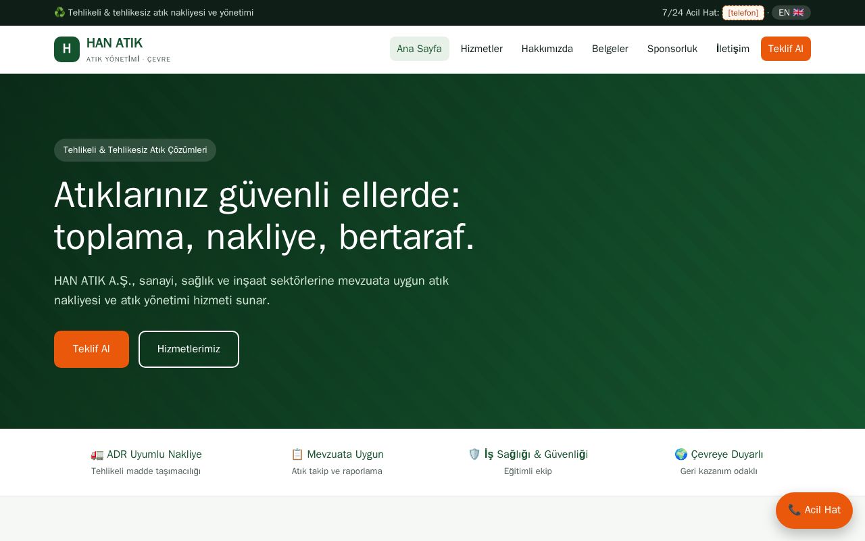Open the Hizmetlerimiz outlined button

[189, 349]
